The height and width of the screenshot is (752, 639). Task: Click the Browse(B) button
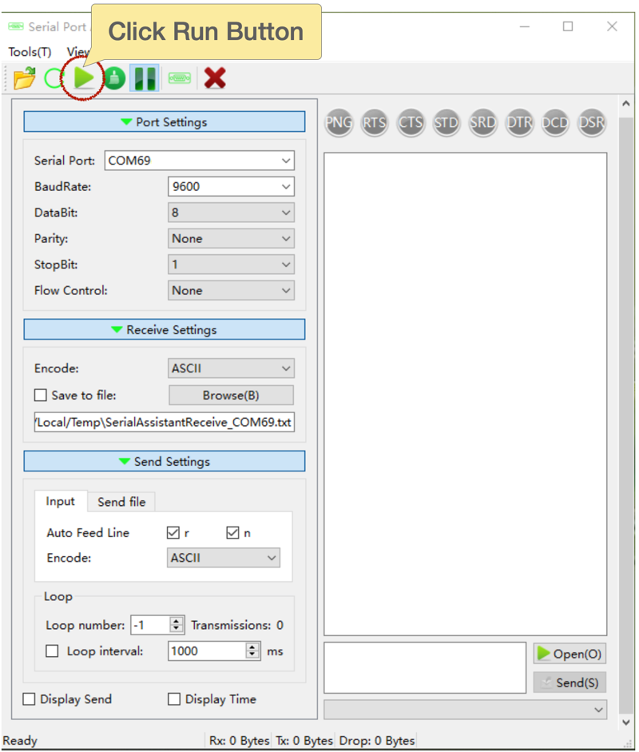[231, 395]
